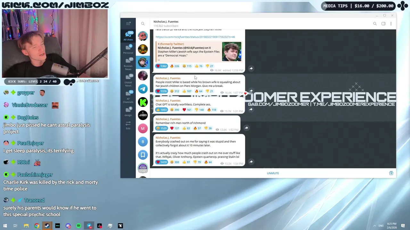
Task: Switch to the Personal folder
Action: pos(128,49)
